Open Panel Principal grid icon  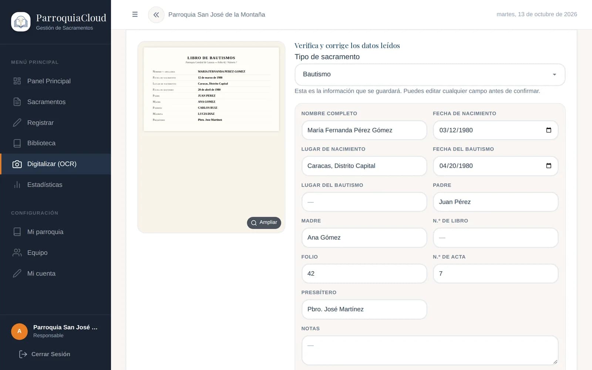[x=17, y=81]
